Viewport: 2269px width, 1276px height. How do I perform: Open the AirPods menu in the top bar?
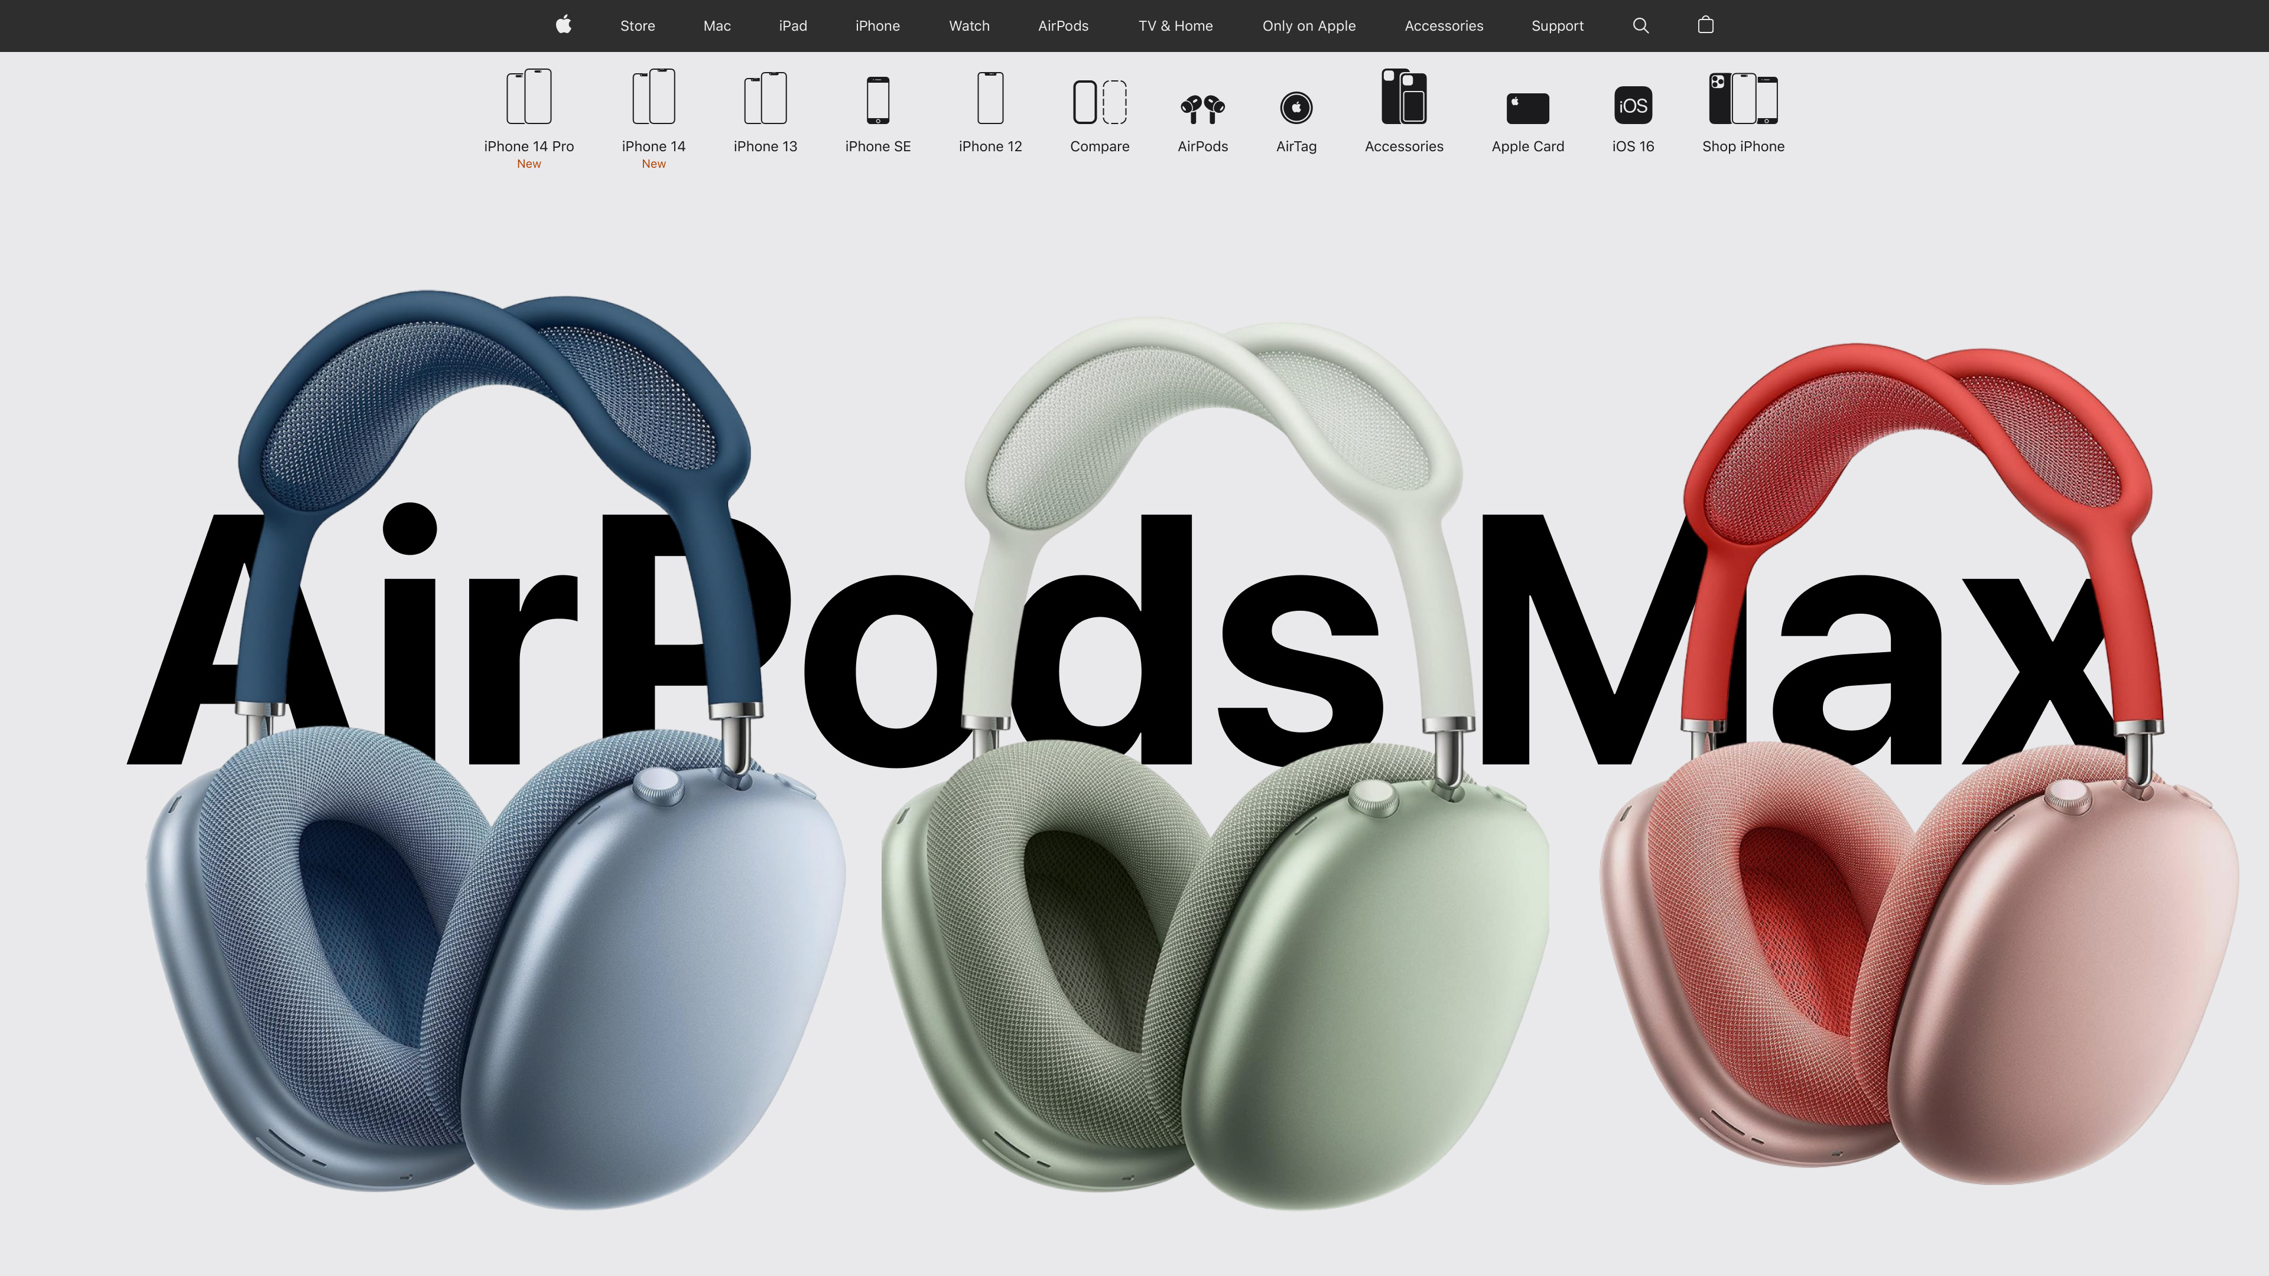[x=1063, y=25]
